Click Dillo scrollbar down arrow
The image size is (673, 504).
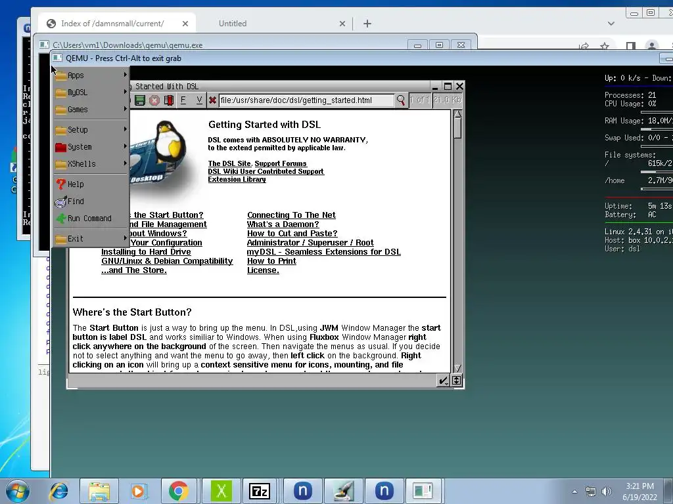457,368
